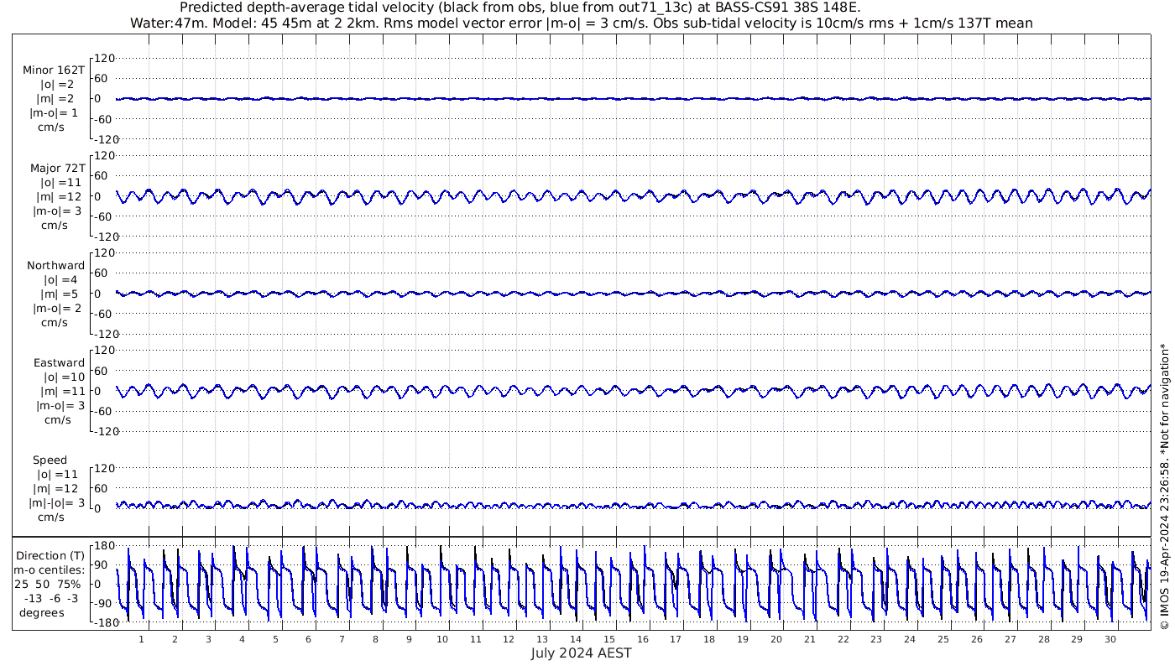Click the 'Minor 162T' panel label
This screenshot has height=671, width=1175.
(54, 70)
